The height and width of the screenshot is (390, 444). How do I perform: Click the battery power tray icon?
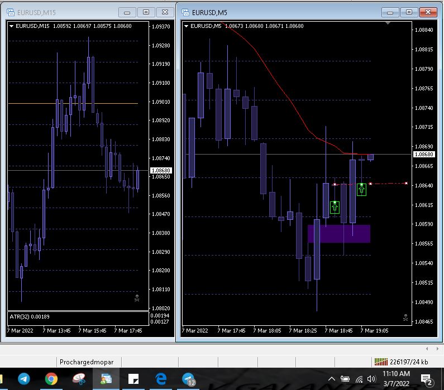pyautogui.click(x=345, y=379)
